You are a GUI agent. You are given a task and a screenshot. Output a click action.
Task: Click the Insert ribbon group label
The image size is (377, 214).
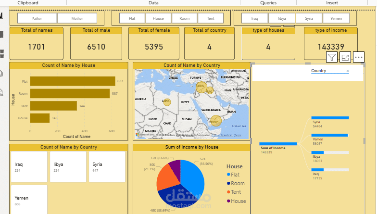(x=332, y=3)
